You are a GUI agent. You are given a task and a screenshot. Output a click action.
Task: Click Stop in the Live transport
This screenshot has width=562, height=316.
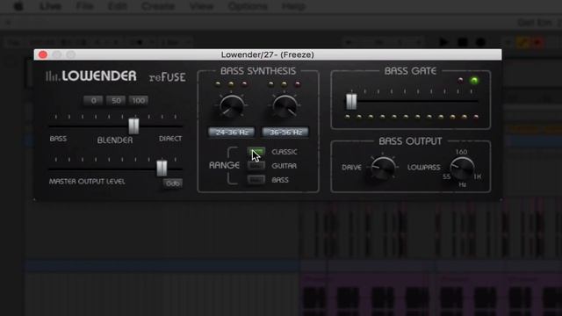[463, 42]
